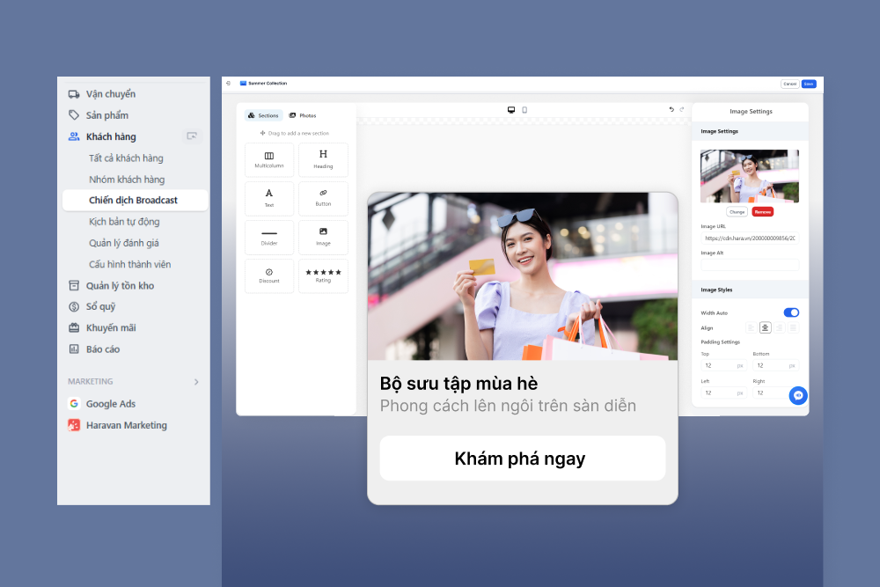880x587 pixels.
Task: Open Kịch bản tự động menu item
Action: 124,222
